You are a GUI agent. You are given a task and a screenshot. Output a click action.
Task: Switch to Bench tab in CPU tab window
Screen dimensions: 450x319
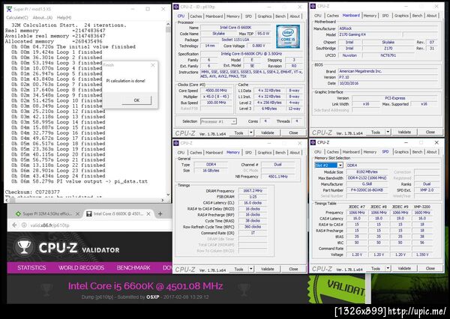(280, 16)
